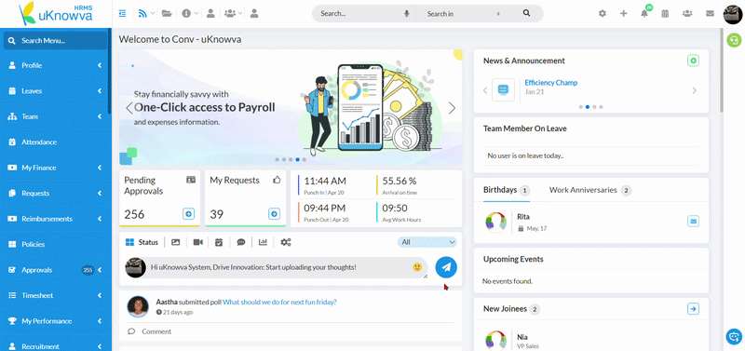This screenshot has height=351, width=745.
Task: Open the chatbot icon at bottom right
Action: click(x=733, y=336)
